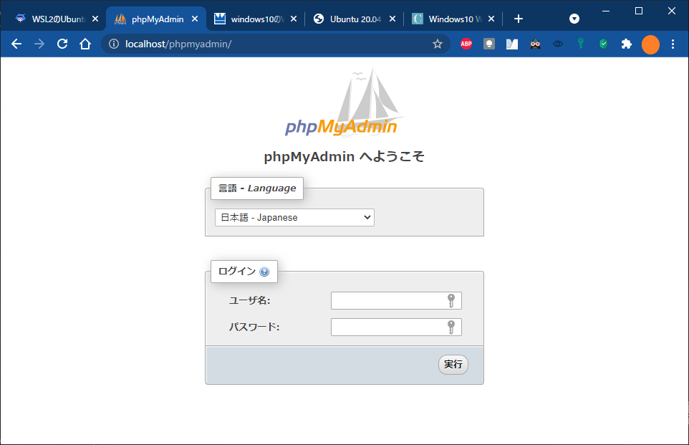Switch to the Ubuntu 20.04 tab
The height and width of the screenshot is (445, 689).
354,19
